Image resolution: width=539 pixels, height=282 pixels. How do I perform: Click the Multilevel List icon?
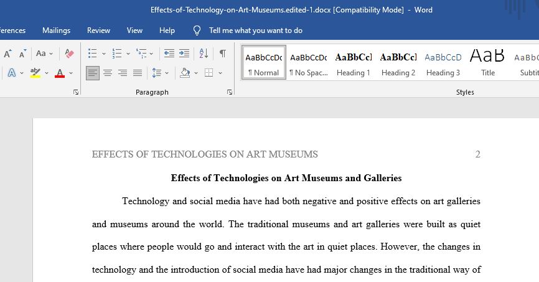141,54
